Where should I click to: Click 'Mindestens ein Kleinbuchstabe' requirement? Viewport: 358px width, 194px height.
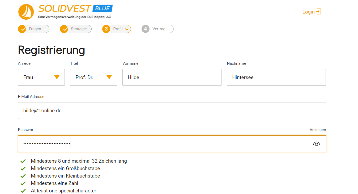point(65,176)
